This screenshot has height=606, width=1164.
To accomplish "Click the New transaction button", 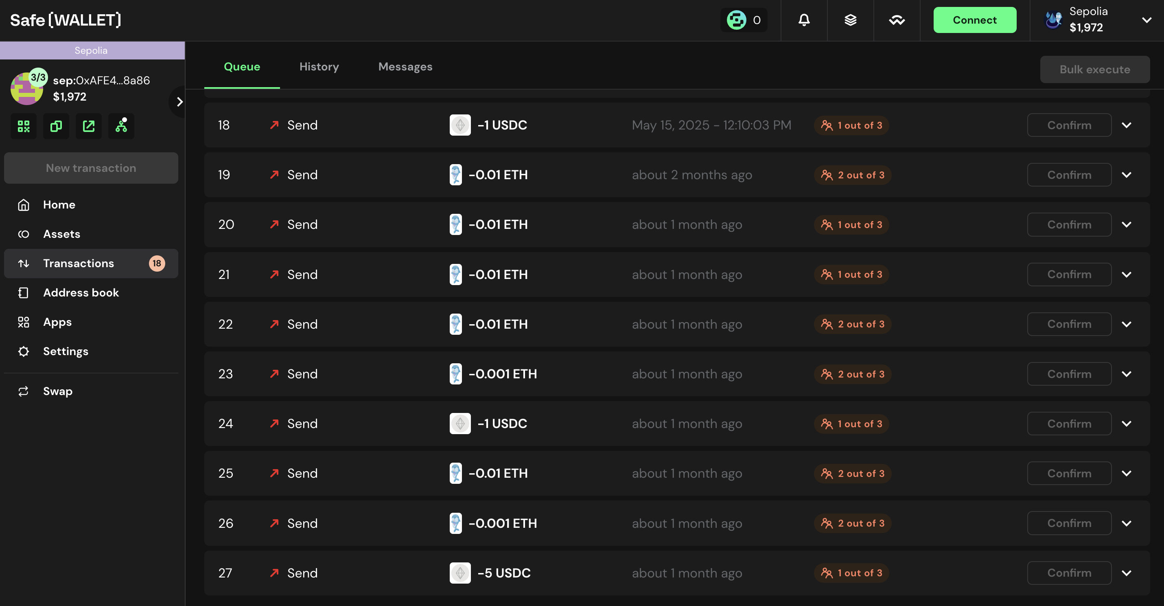I will [x=91, y=168].
